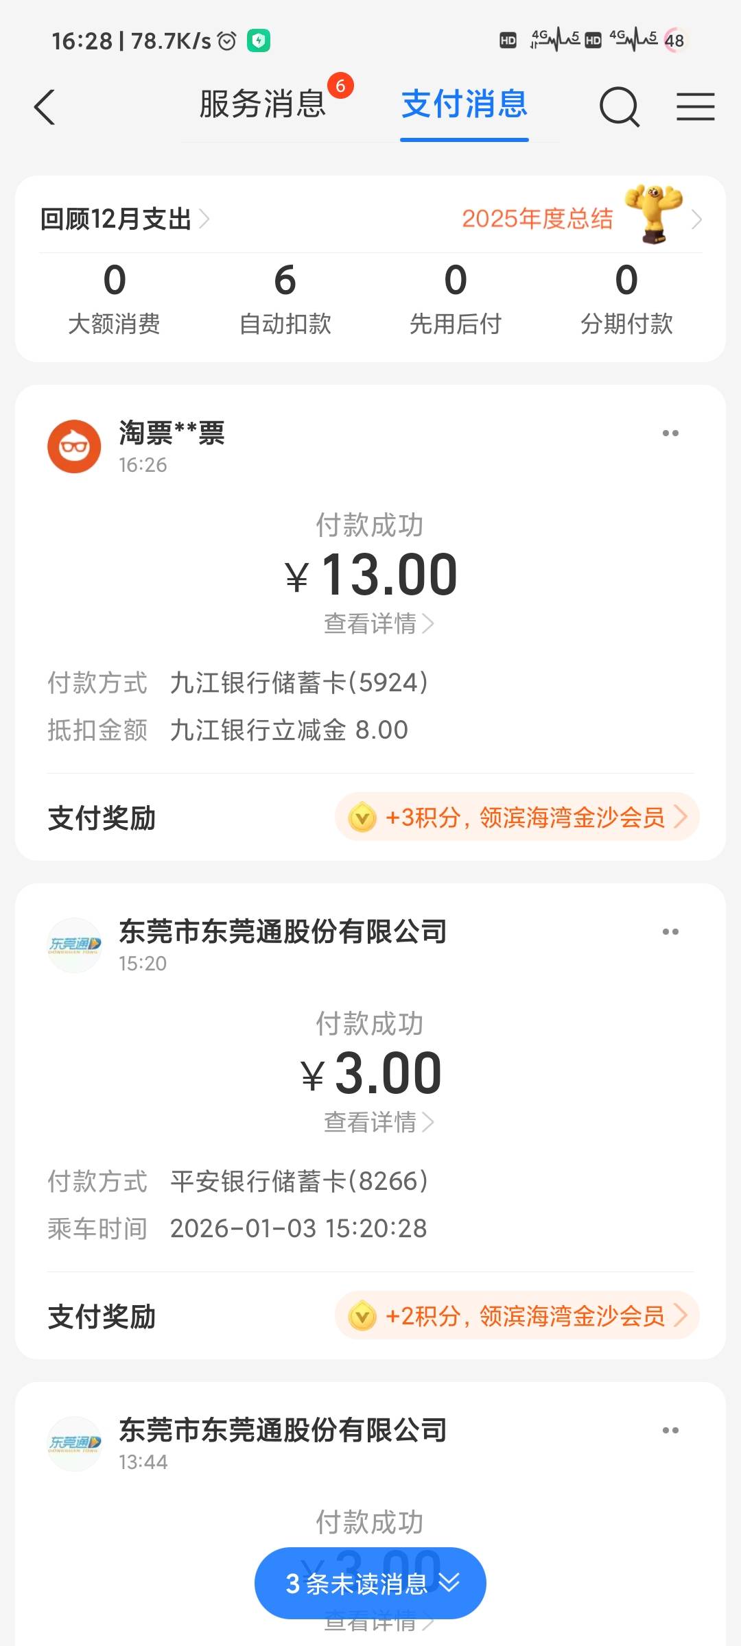Image resolution: width=741 pixels, height=1646 pixels.
Task: Select the 支付消息 tab
Action: click(464, 105)
